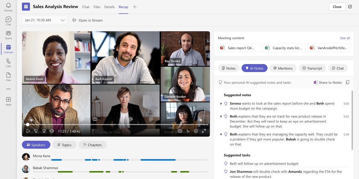Open the meeting date dropdown Jan 21

coord(44,20)
